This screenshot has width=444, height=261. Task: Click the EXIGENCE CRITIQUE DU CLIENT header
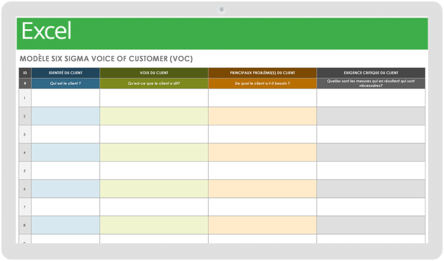[x=371, y=73]
